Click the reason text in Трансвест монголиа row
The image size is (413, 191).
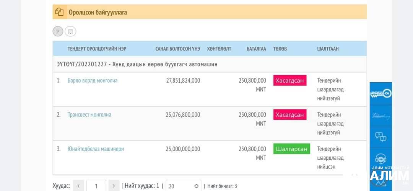tap(330, 124)
